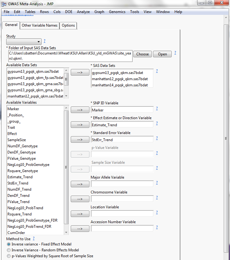
Task: Click arrow button for Chromosome Variable
Action: pyautogui.click(x=80, y=199)
